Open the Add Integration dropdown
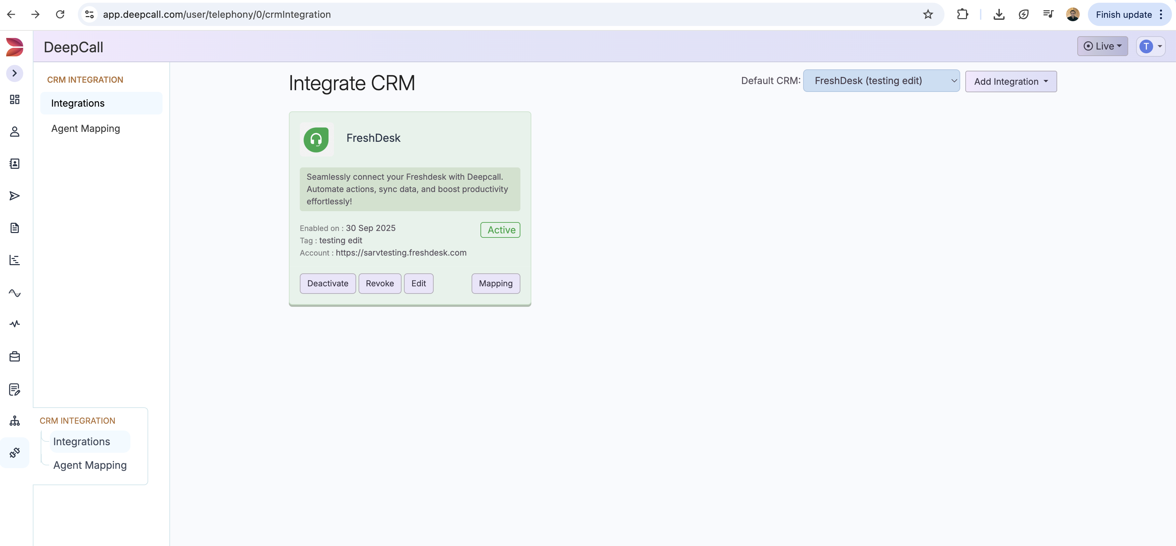Image resolution: width=1176 pixels, height=546 pixels. pyautogui.click(x=1011, y=82)
